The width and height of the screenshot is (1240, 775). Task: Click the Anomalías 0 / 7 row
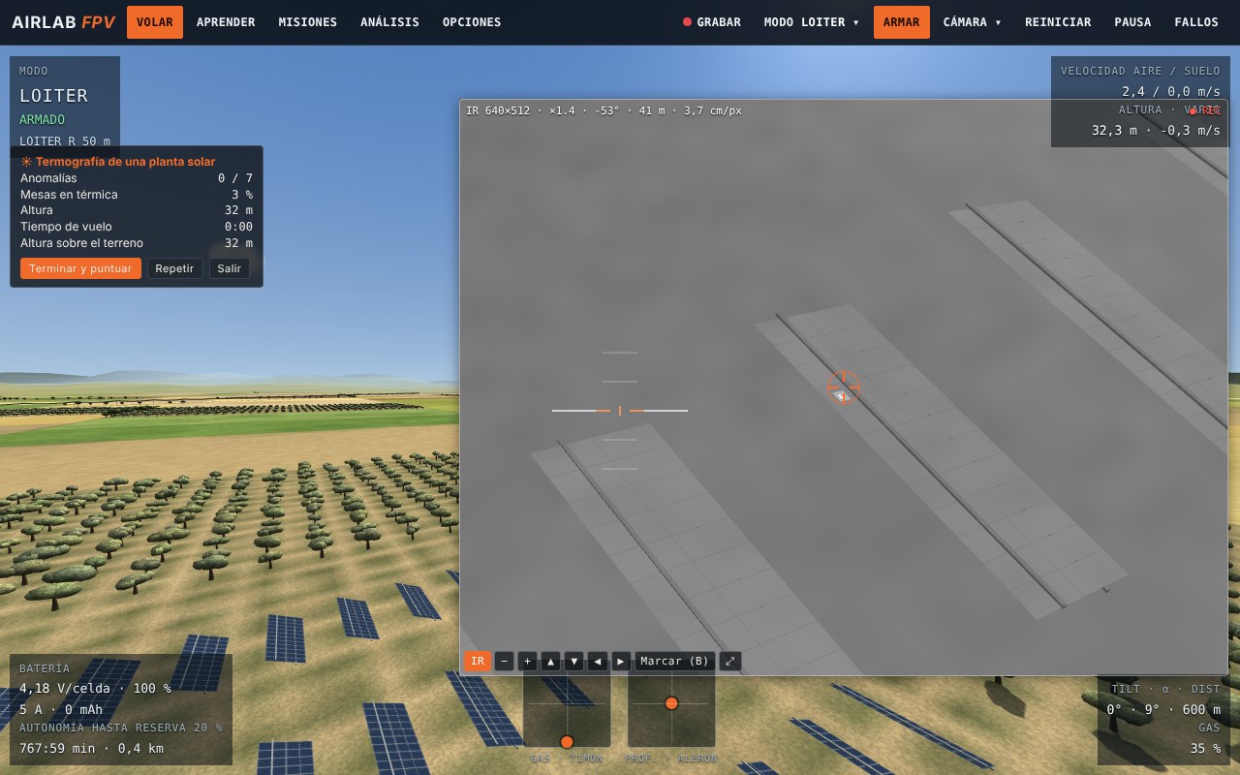point(137,178)
